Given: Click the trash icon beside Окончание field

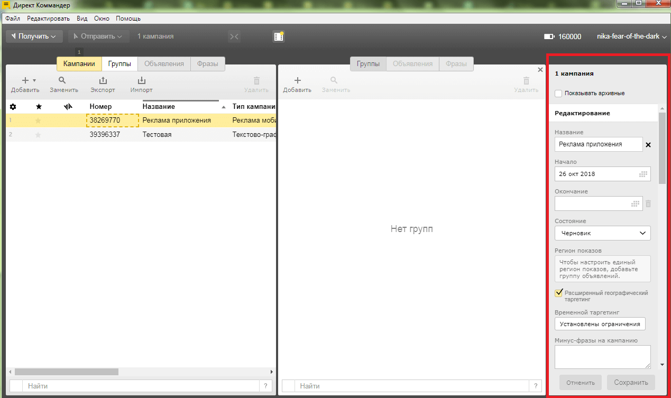Looking at the screenshot, I should point(648,203).
